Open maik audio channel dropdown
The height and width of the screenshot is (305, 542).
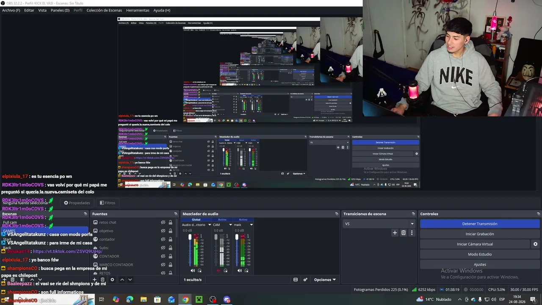click(x=251, y=225)
